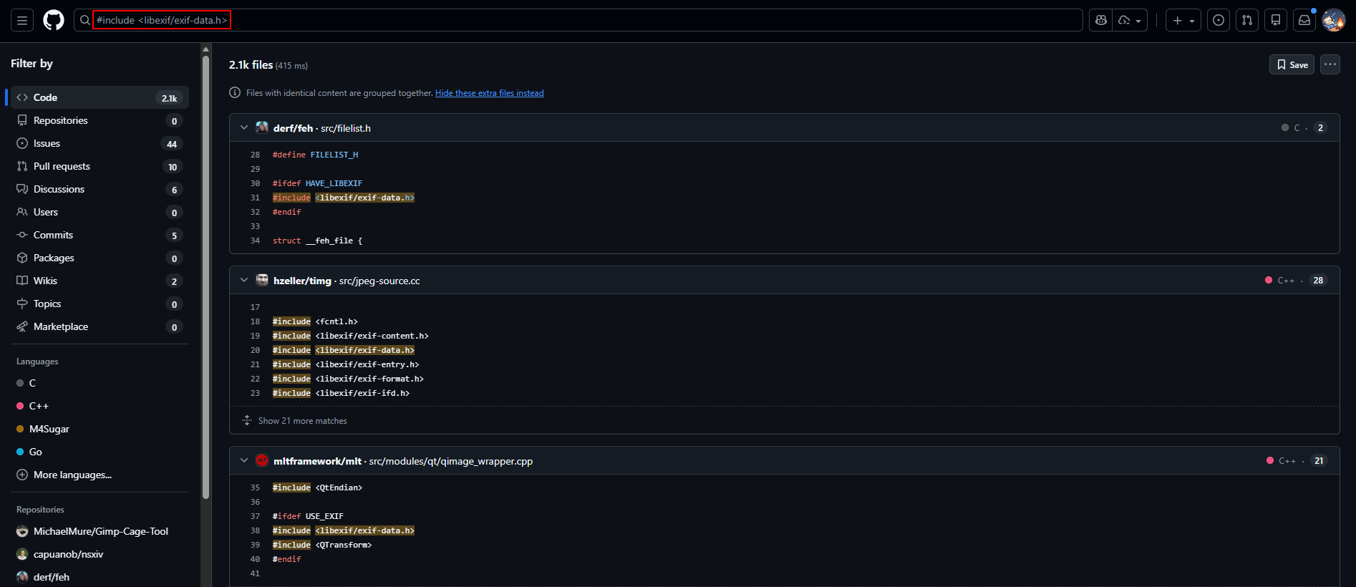Collapse the derf/feh result
The width and height of the screenshot is (1356, 587).
[244, 127]
